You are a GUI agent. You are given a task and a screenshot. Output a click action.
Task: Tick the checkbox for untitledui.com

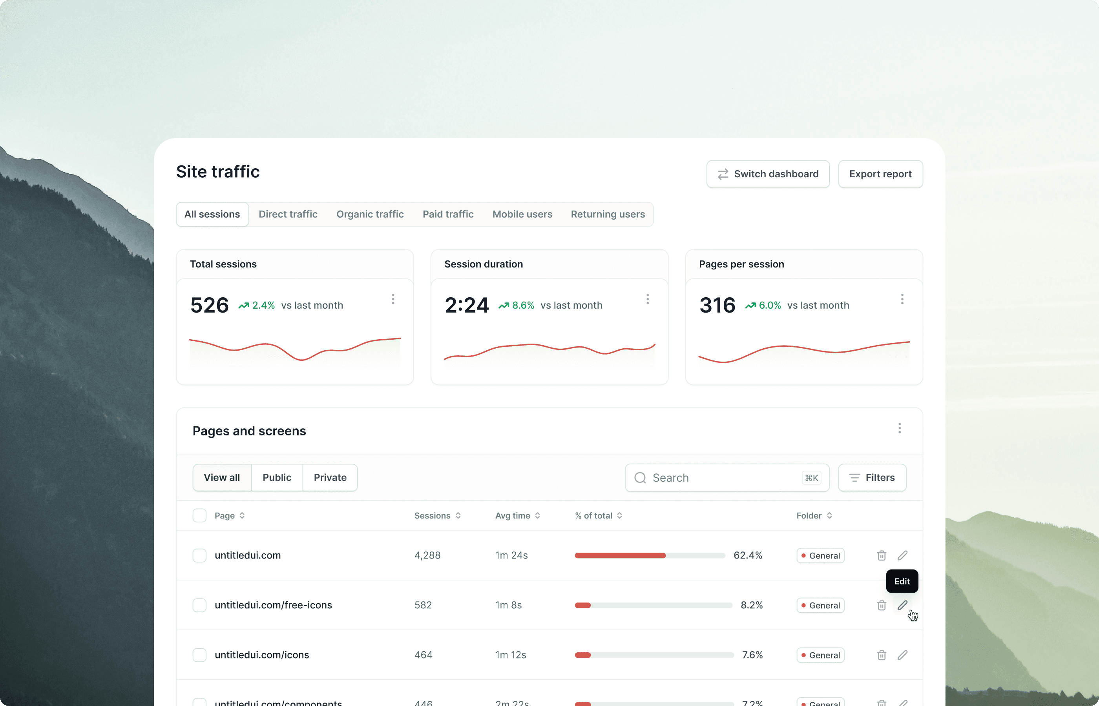199,555
